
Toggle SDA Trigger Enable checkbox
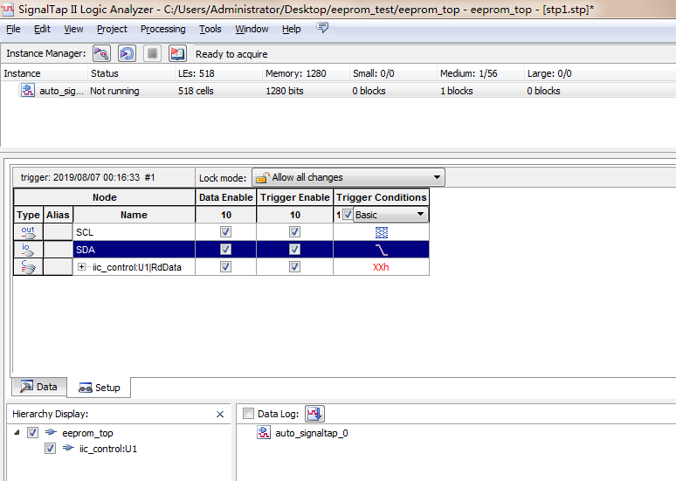pyautogui.click(x=294, y=250)
